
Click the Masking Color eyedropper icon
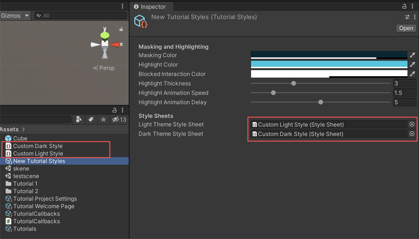click(412, 55)
